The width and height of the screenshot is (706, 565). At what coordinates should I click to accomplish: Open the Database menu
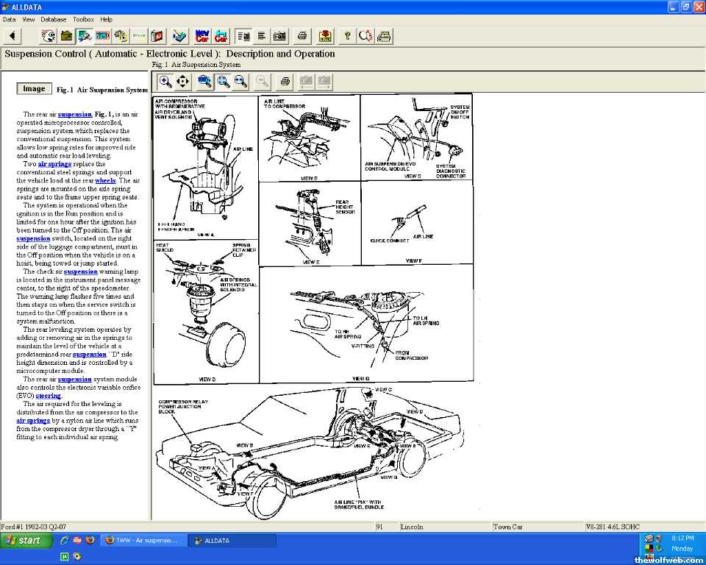(53, 19)
